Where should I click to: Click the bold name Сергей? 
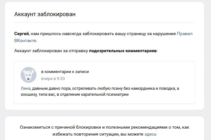22,34
